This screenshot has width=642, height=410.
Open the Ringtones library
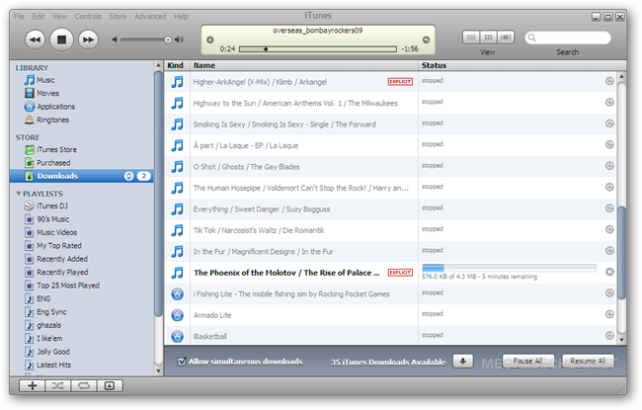point(52,120)
